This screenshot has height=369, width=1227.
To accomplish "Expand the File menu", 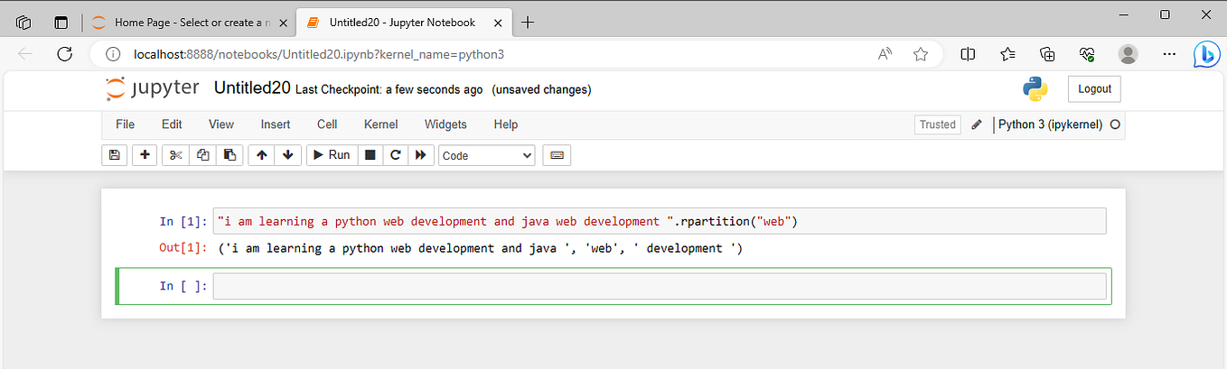I will coord(125,125).
